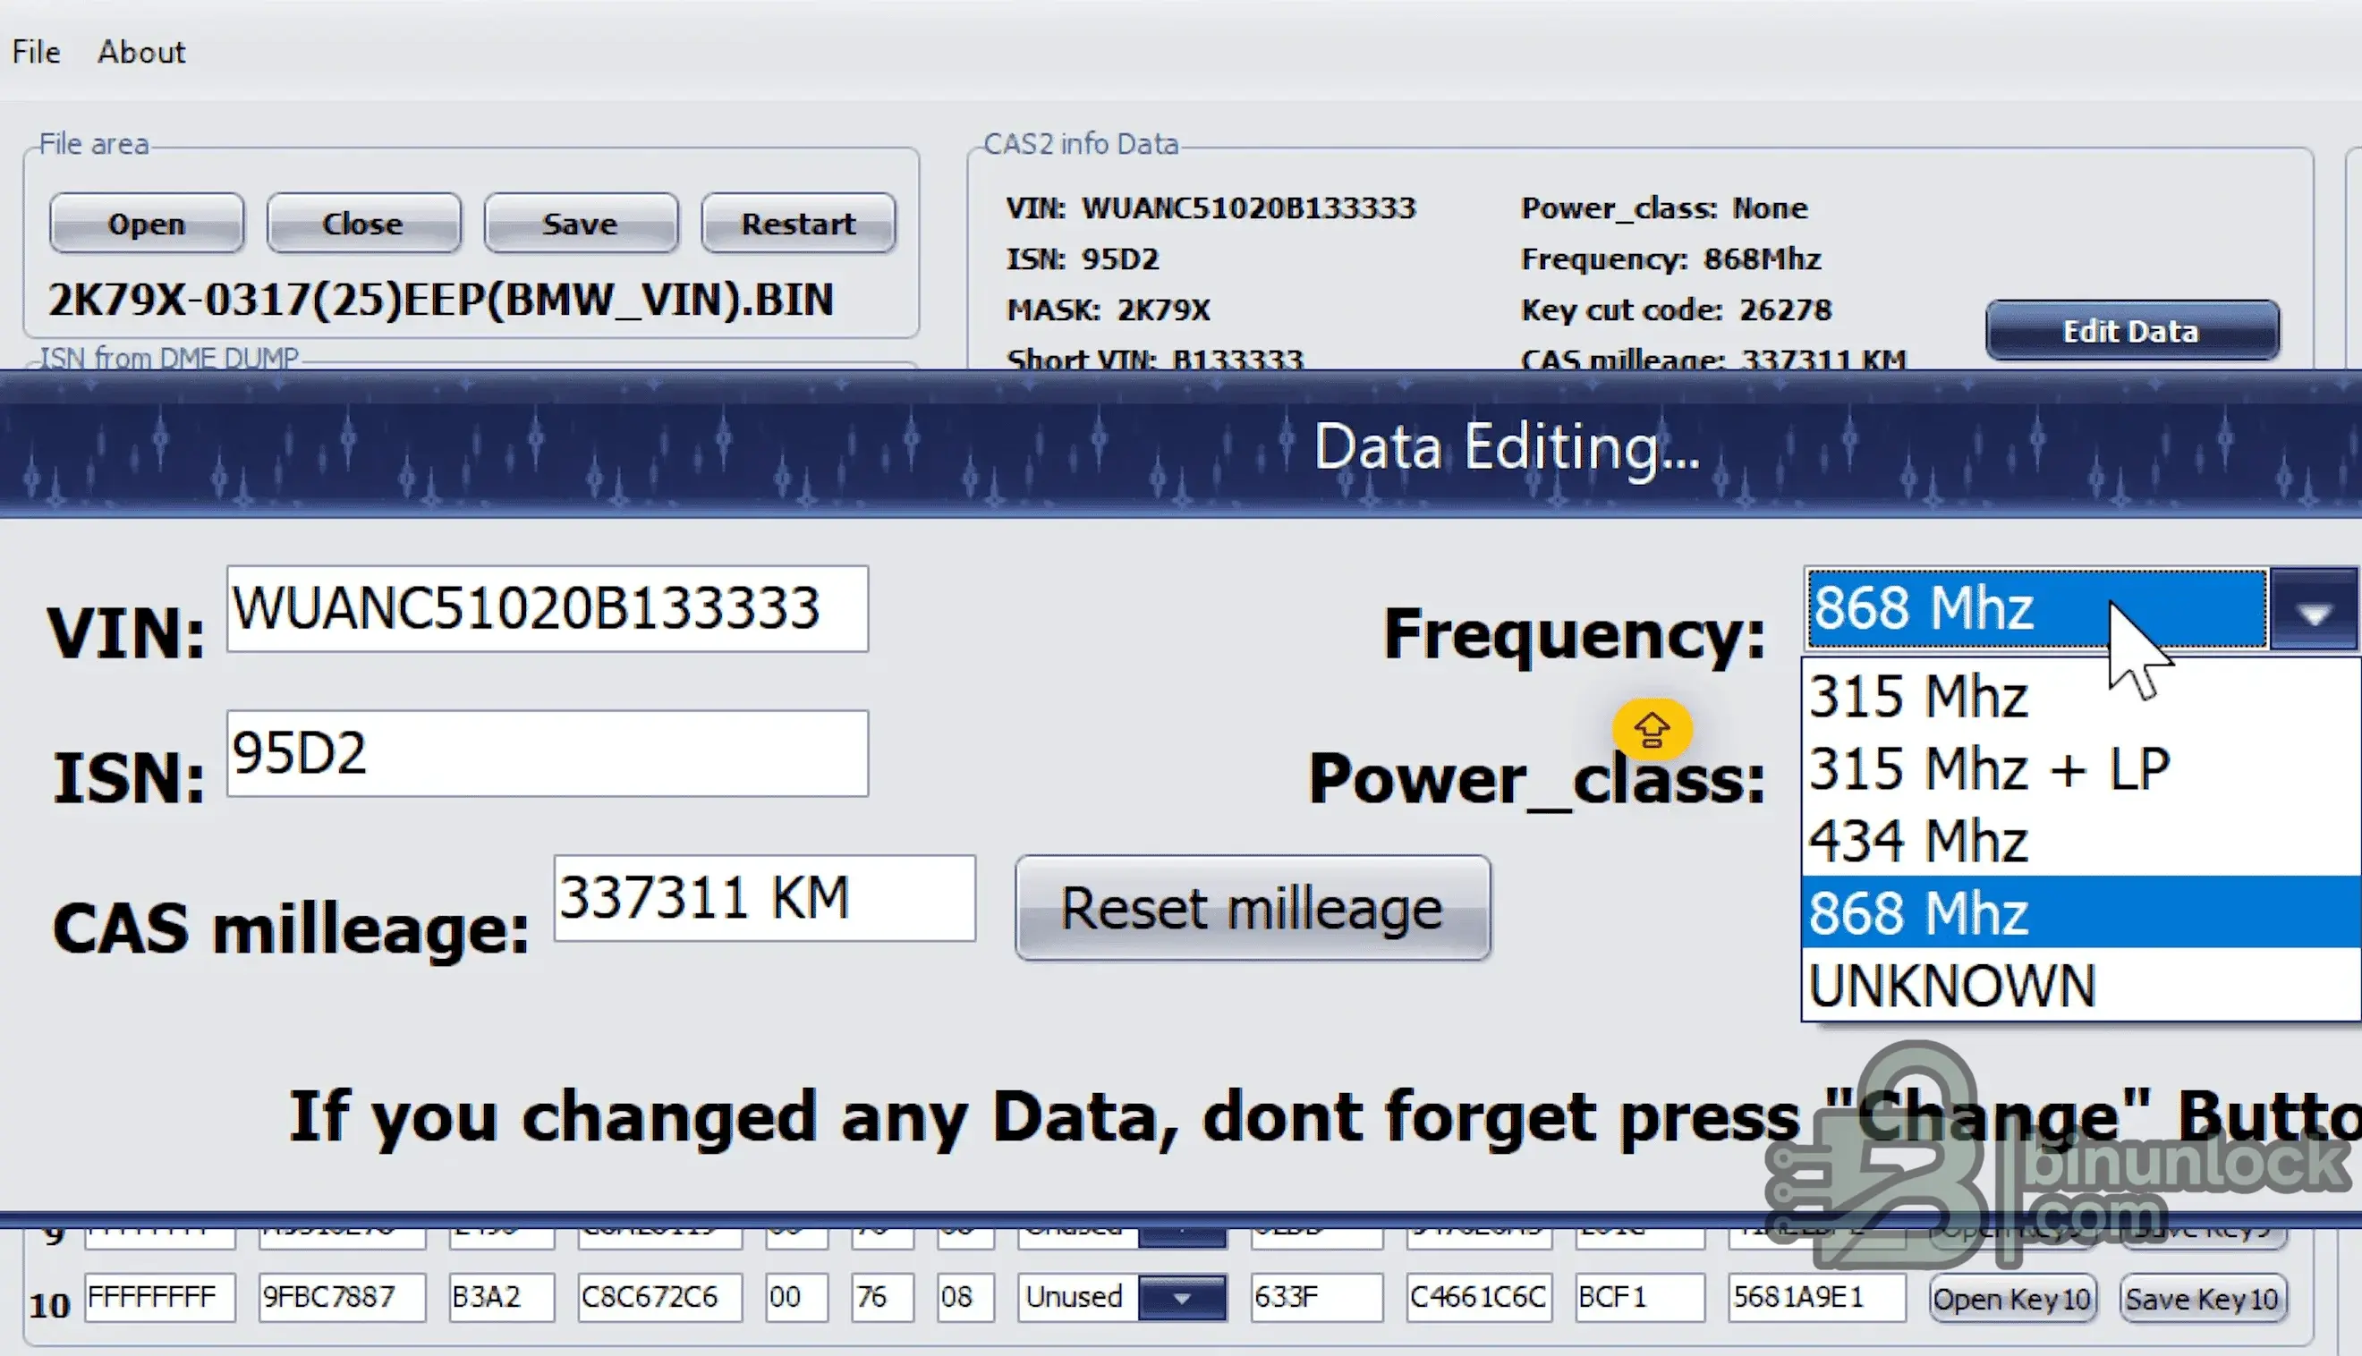The height and width of the screenshot is (1356, 2362).
Task: Open the File menu
Action: [x=37, y=52]
